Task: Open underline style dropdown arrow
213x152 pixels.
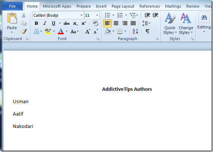Action: pos(60,23)
